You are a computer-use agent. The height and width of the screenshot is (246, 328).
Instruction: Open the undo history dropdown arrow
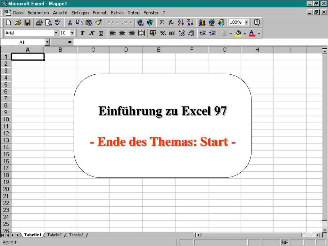pyautogui.click(x=117, y=22)
